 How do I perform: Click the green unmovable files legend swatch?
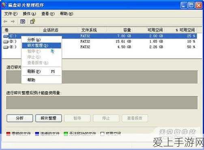click(x=66, y=134)
